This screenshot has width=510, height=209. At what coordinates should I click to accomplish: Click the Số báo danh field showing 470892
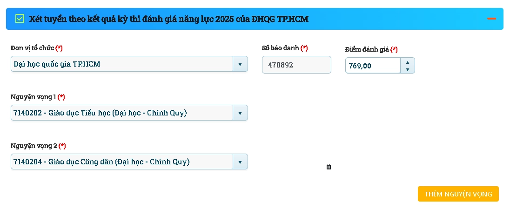(x=296, y=65)
